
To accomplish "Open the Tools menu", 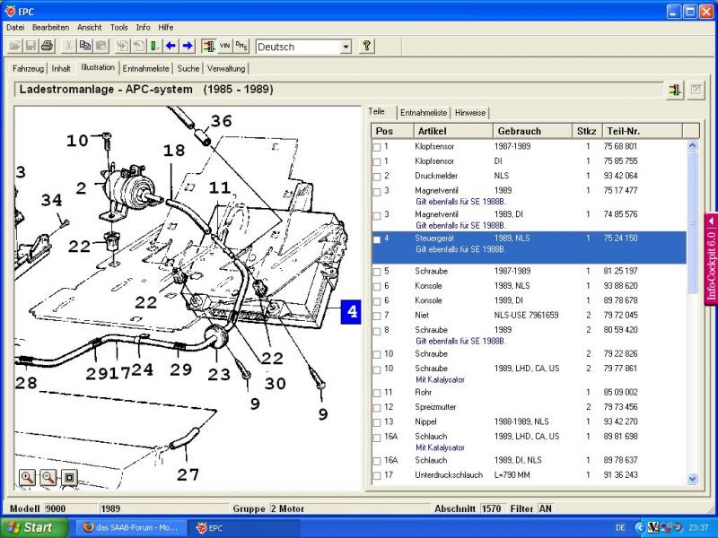I will [119, 28].
